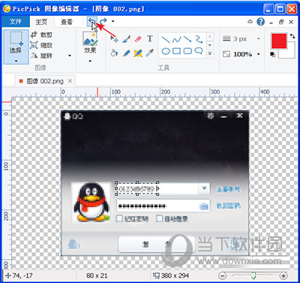Select the paint bucket fill tool
Image resolution: width=300 pixels, height=283 pixels.
pos(114,53)
